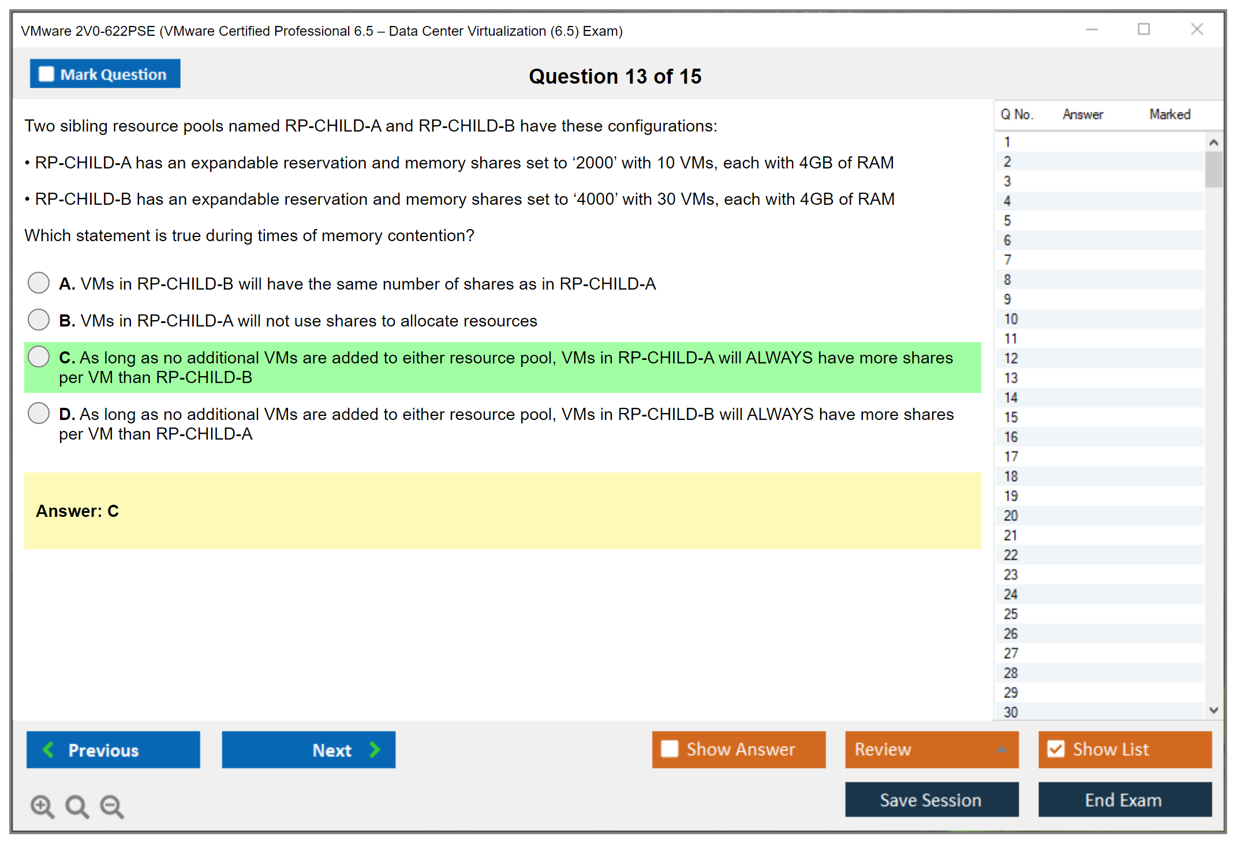Click the End Exam button

click(1124, 800)
